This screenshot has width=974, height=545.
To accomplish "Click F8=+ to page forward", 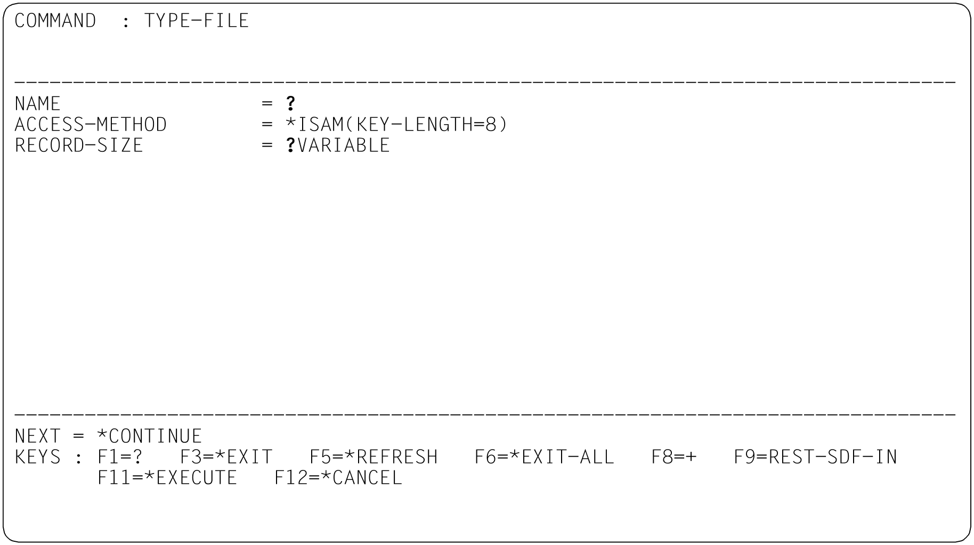I will [674, 457].
